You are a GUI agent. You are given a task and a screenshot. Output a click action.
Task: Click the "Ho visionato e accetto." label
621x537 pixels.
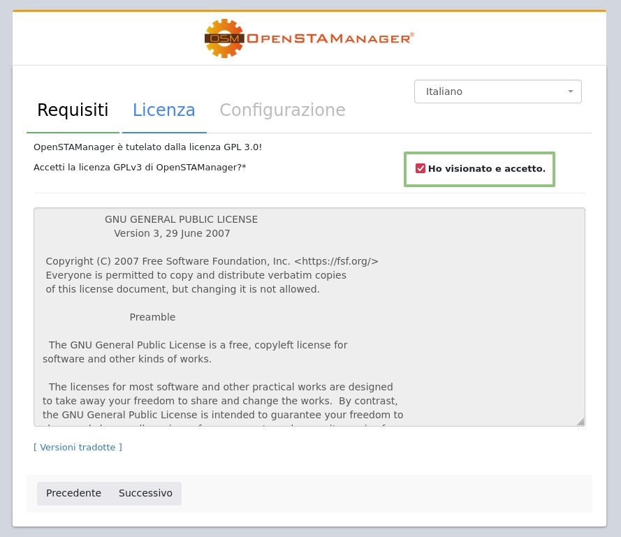tap(486, 169)
